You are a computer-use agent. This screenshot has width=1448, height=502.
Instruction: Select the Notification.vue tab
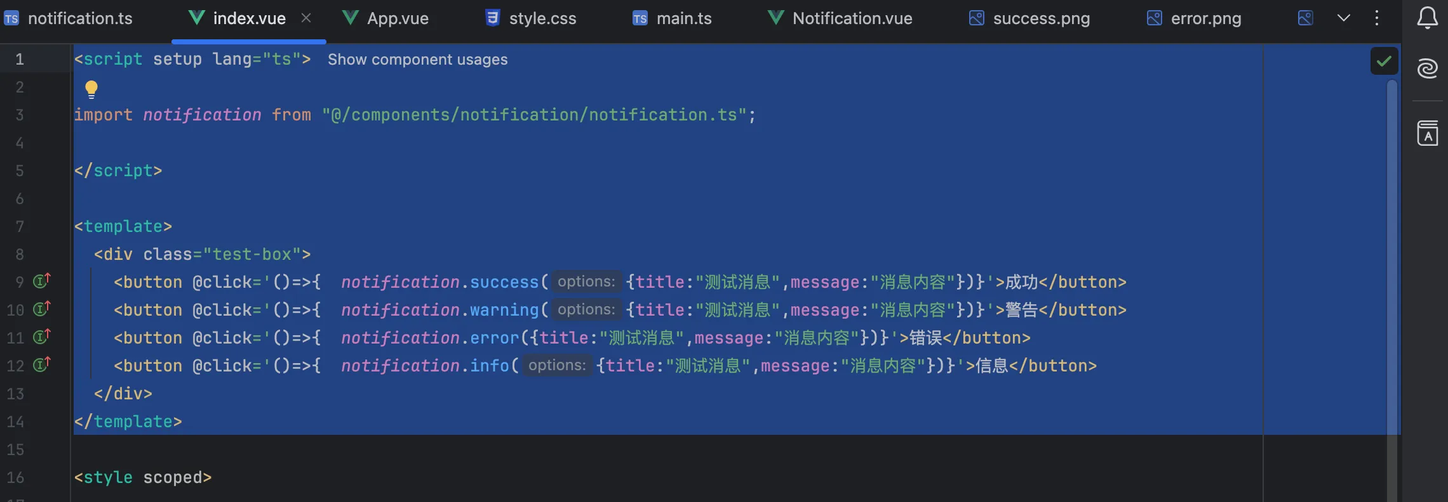[x=840, y=18]
